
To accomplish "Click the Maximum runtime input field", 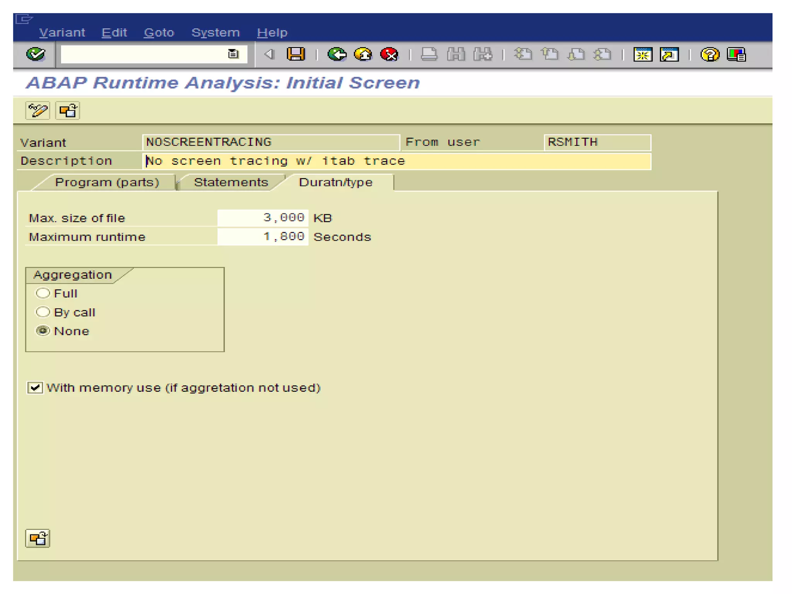I will click(x=263, y=236).
